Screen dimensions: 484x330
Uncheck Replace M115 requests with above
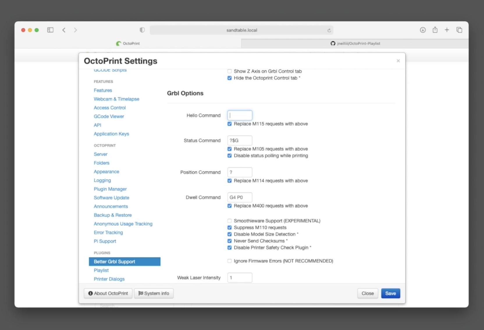[x=229, y=124]
